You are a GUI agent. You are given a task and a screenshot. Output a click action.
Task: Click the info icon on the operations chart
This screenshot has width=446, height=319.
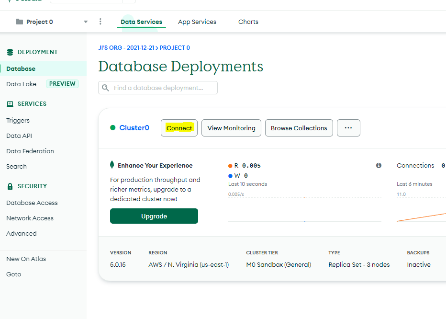click(379, 165)
